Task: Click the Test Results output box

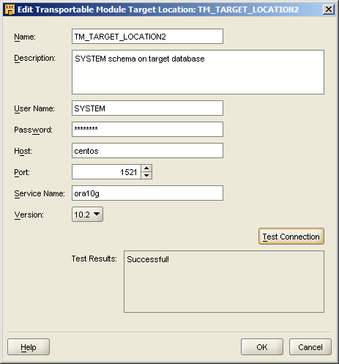Action: 224,281
